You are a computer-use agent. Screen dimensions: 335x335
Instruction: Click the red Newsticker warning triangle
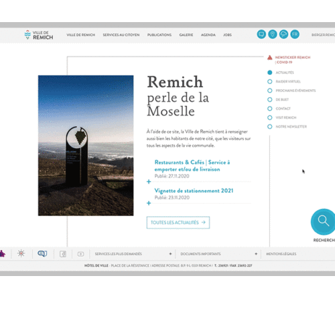pyautogui.click(x=270, y=58)
